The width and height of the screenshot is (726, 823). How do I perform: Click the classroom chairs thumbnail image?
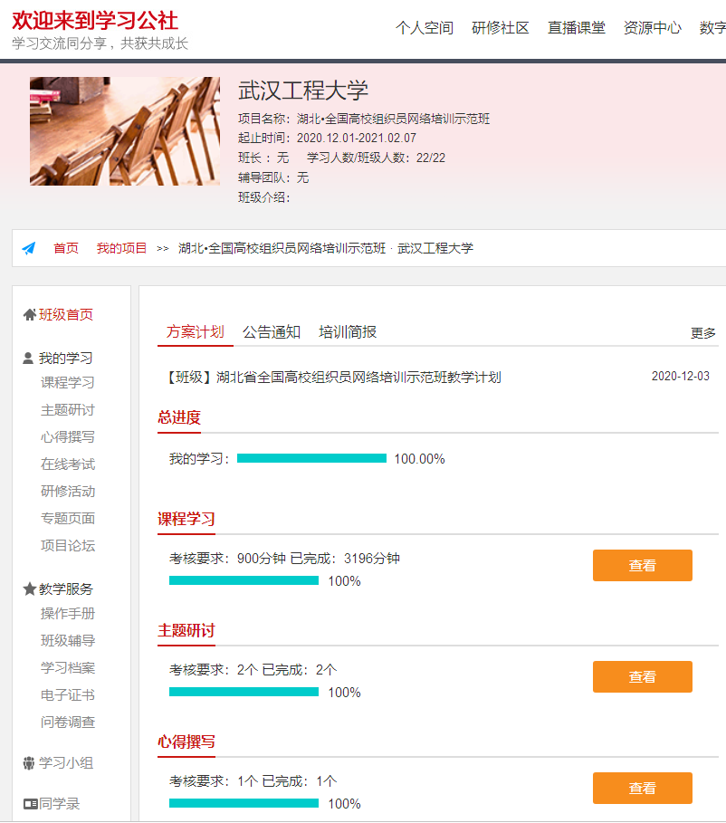[x=125, y=131]
